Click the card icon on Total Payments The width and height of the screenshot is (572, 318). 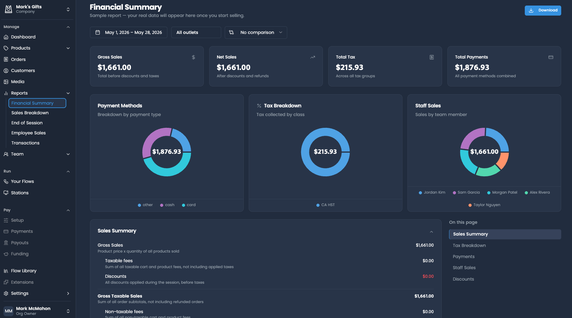point(551,57)
